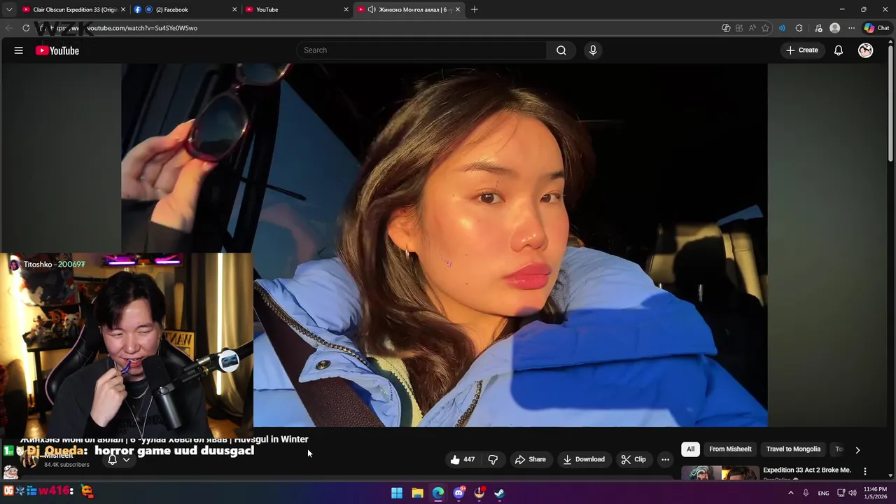Open options for Expedition 33 Act 2 video

tap(864, 471)
